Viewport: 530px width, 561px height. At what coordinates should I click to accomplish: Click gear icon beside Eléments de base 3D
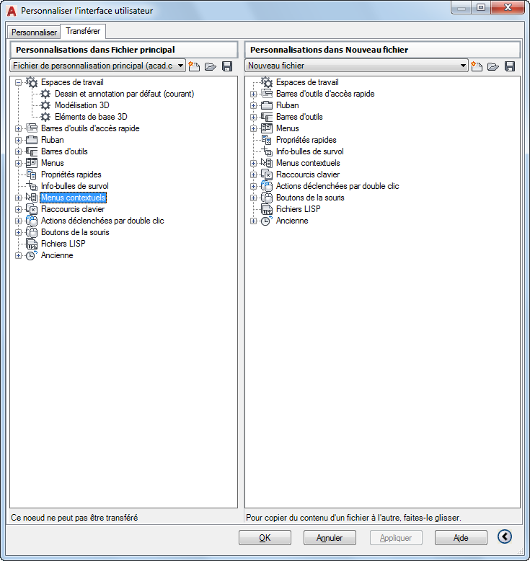pos(45,117)
